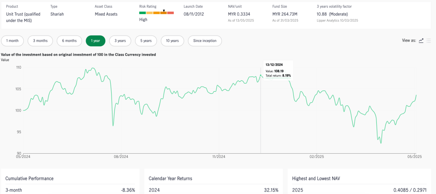The width and height of the screenshot is (436, 194).
Task: Open the Highest and Lowest NAV panel
Action: click(x=316, y=178)
